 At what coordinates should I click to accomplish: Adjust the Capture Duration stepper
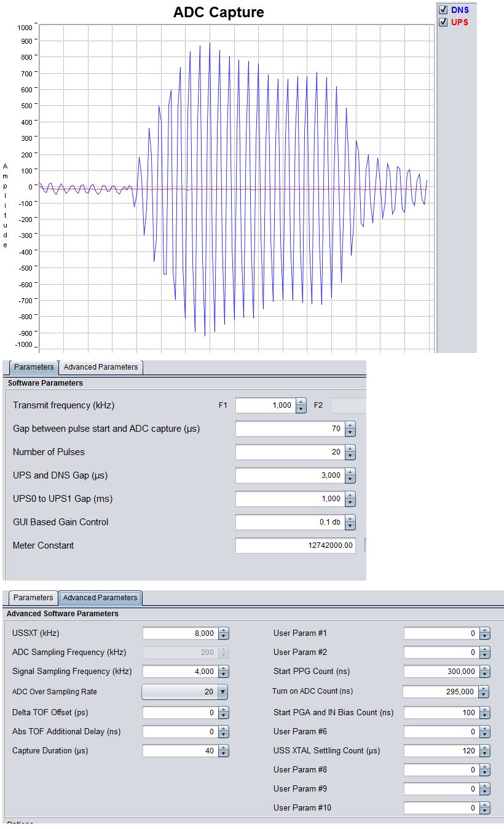point(224,751)
